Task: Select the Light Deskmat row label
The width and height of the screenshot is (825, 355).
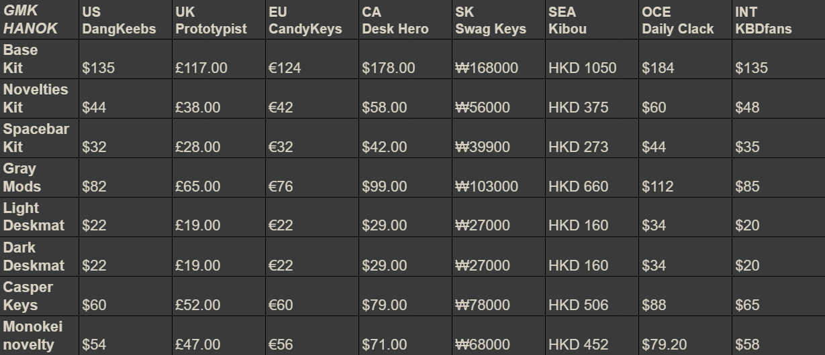Action: [34, 217]
